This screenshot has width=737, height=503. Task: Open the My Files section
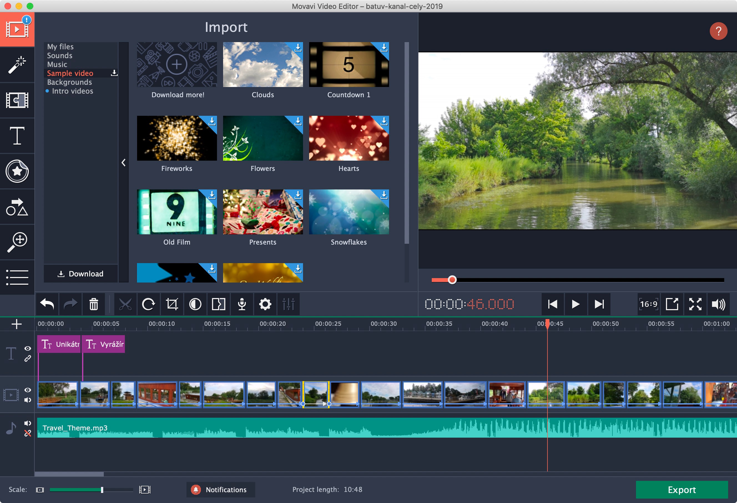(60, 46)
